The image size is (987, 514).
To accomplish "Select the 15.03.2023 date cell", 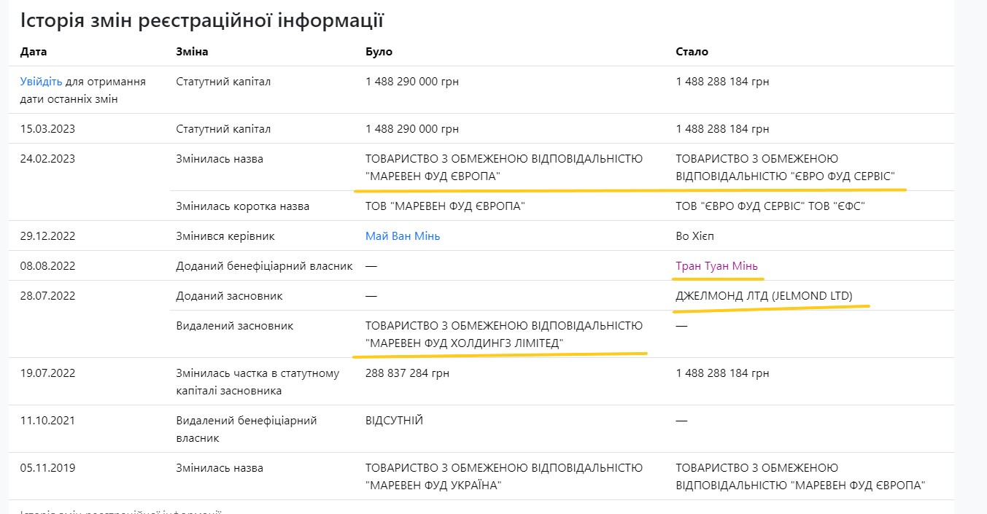I will pos(47,129).
